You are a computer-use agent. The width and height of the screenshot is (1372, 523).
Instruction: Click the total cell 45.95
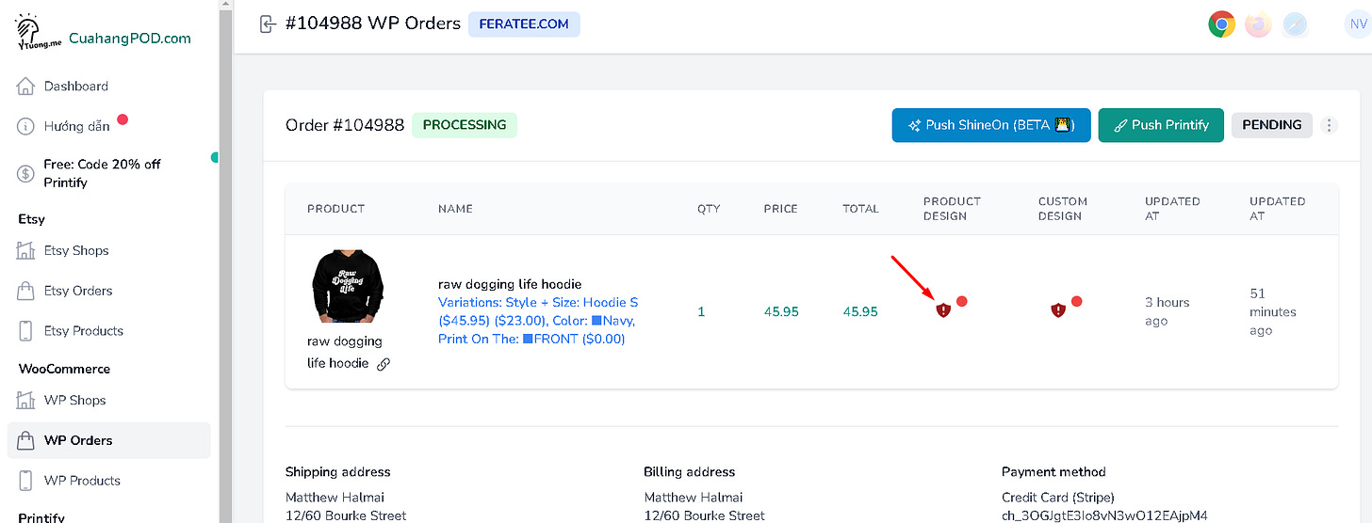coord(860,312)
